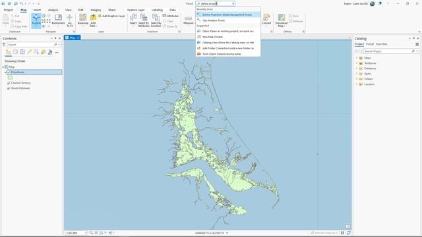Open the coordinate display units dropdown
Image resolution: width=422 pixels, height=237 pixels.
tap(227, 233)
